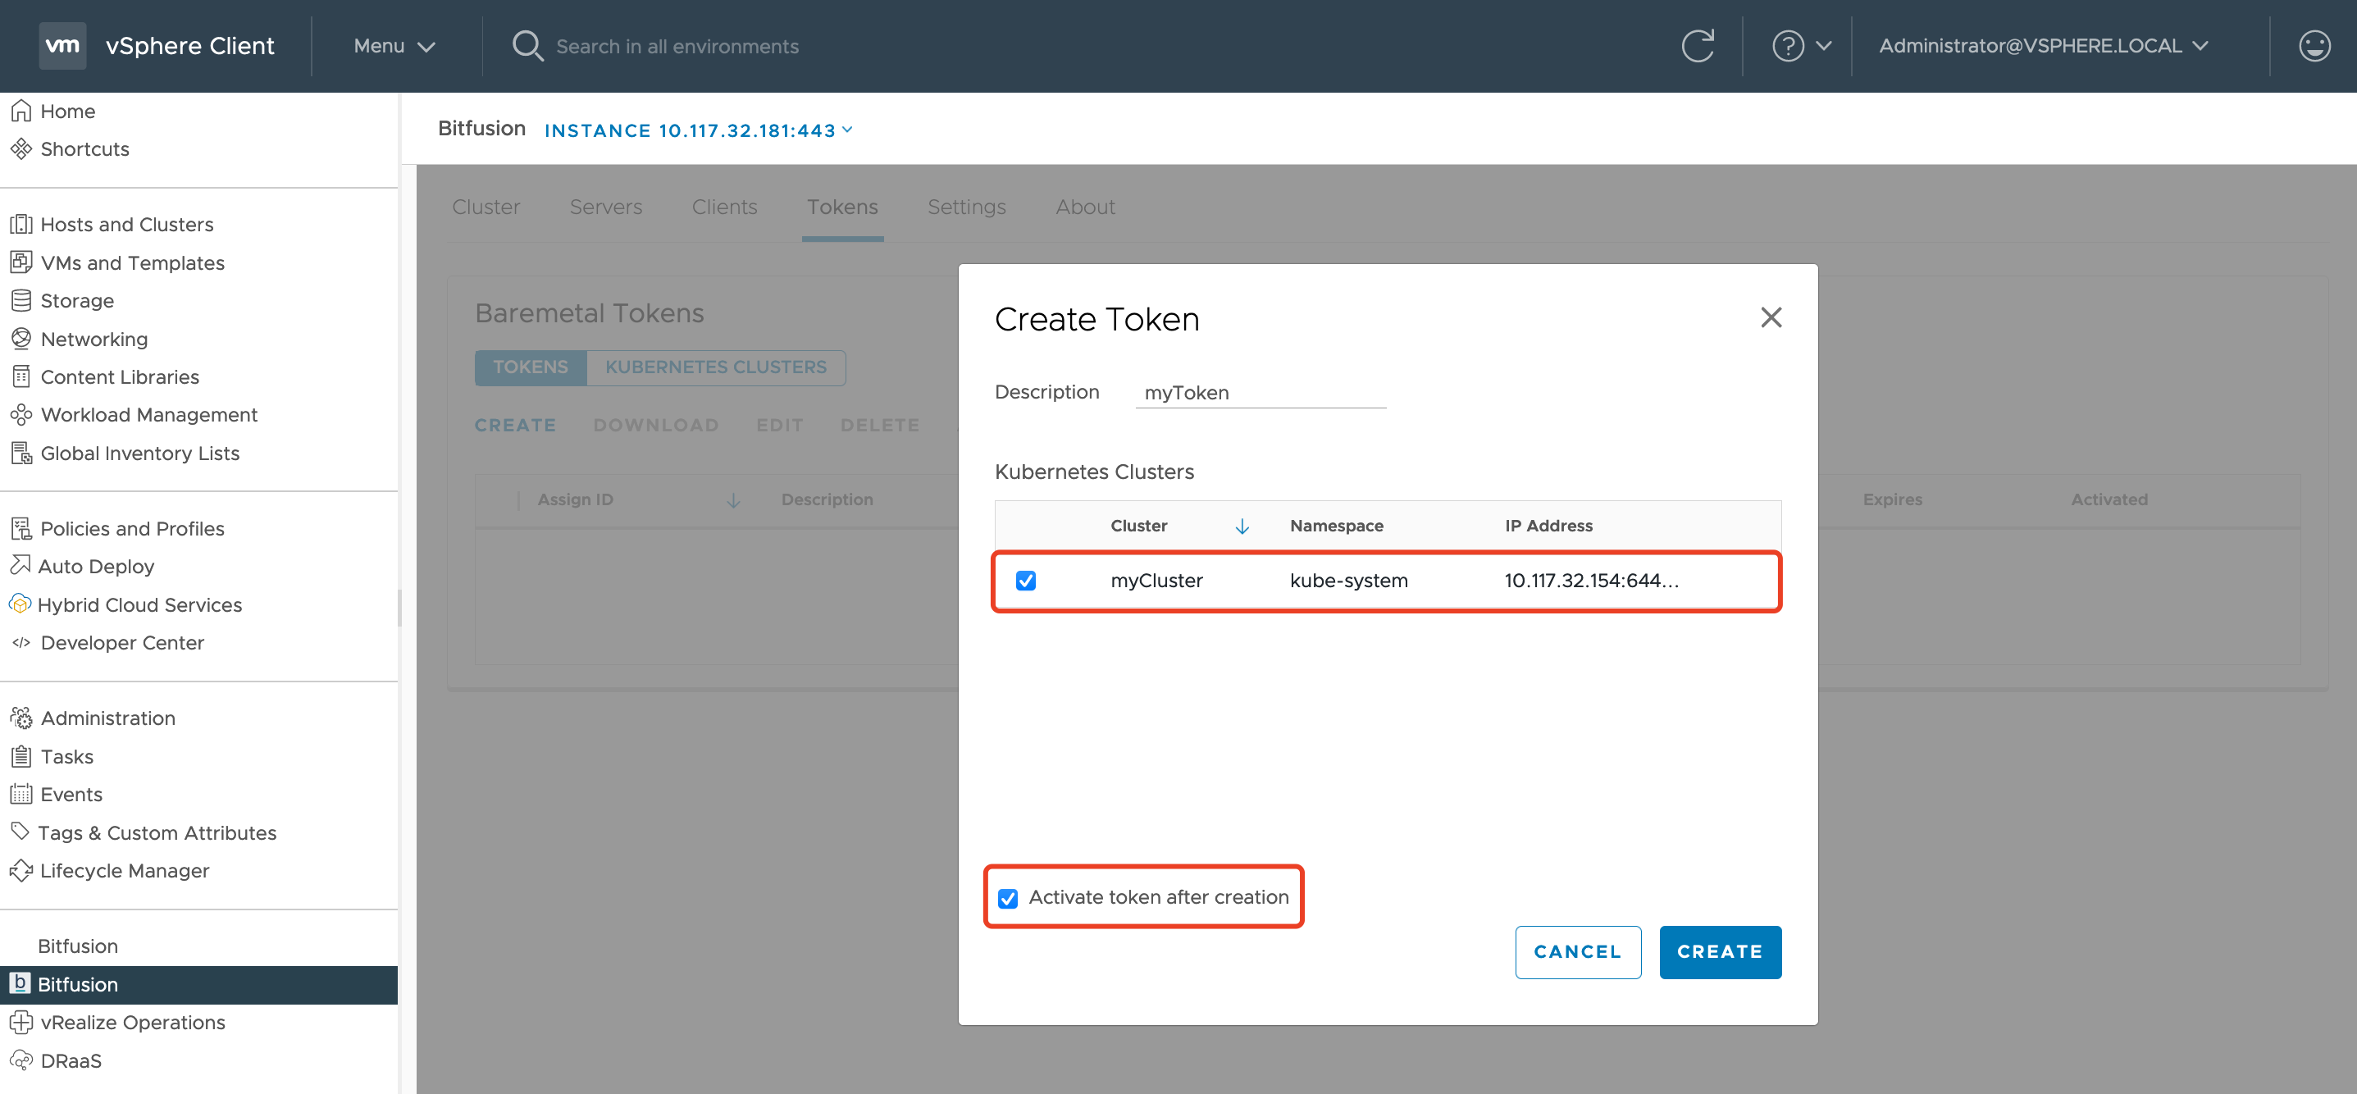The width and height of the screenshot is (2357, 1094).
Task: Click the 10.117.32.154:644... address cell
Action: click(1591, 580)
